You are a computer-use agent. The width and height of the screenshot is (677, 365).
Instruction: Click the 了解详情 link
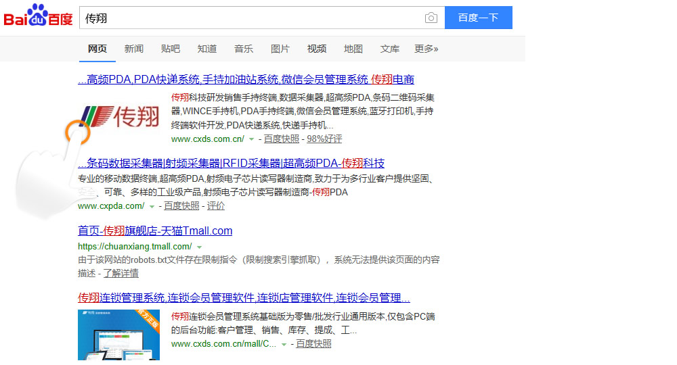click(x=121, y=273)
